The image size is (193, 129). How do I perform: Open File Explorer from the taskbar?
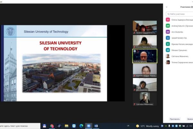coord(67,126)
